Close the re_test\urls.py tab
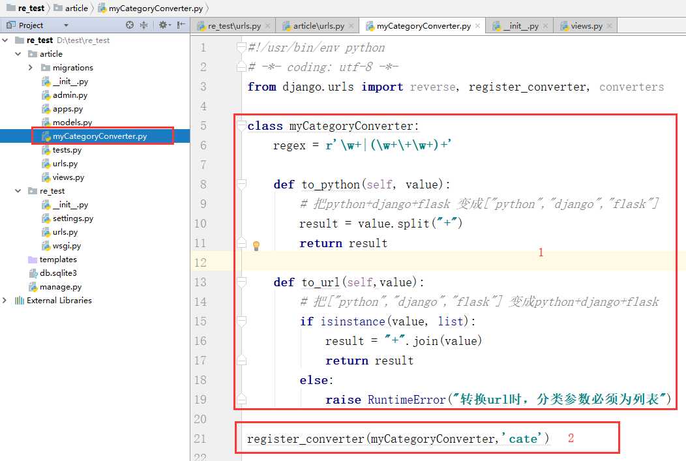 (268, 26)
